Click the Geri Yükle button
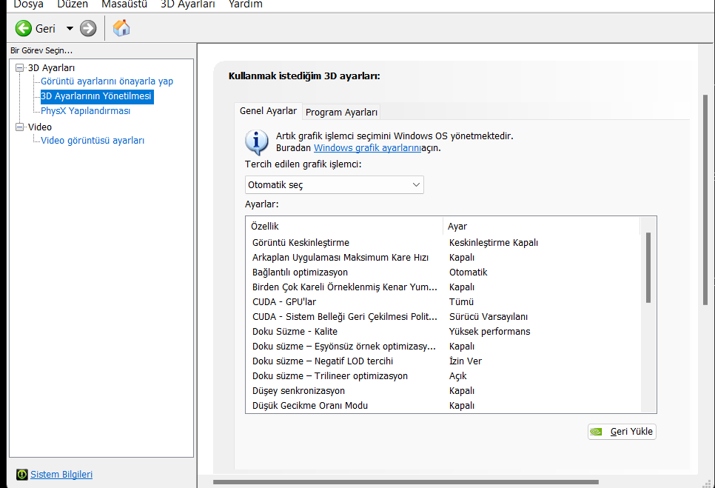The height and width of the screenshot is (488, 715). [x=622, y=432]
